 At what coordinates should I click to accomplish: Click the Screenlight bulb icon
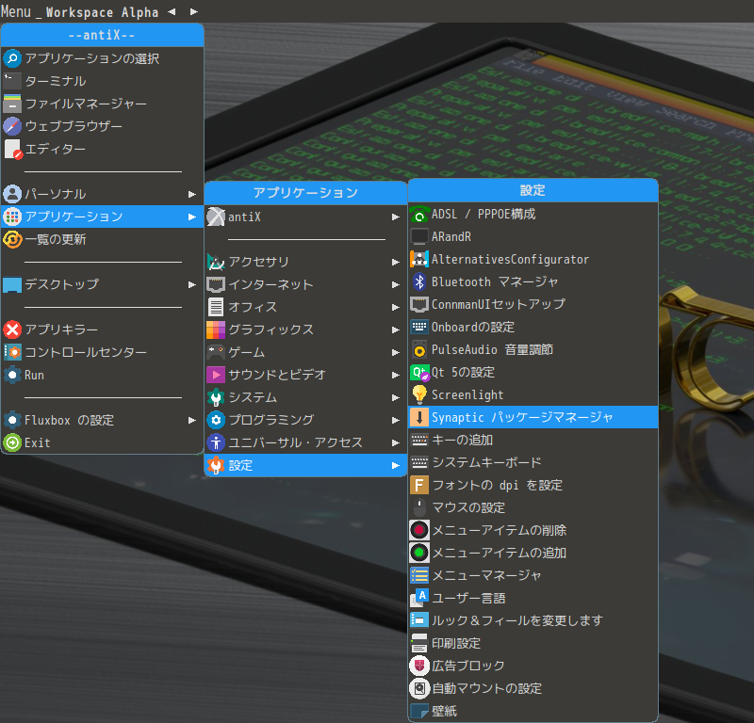point(419,394)
